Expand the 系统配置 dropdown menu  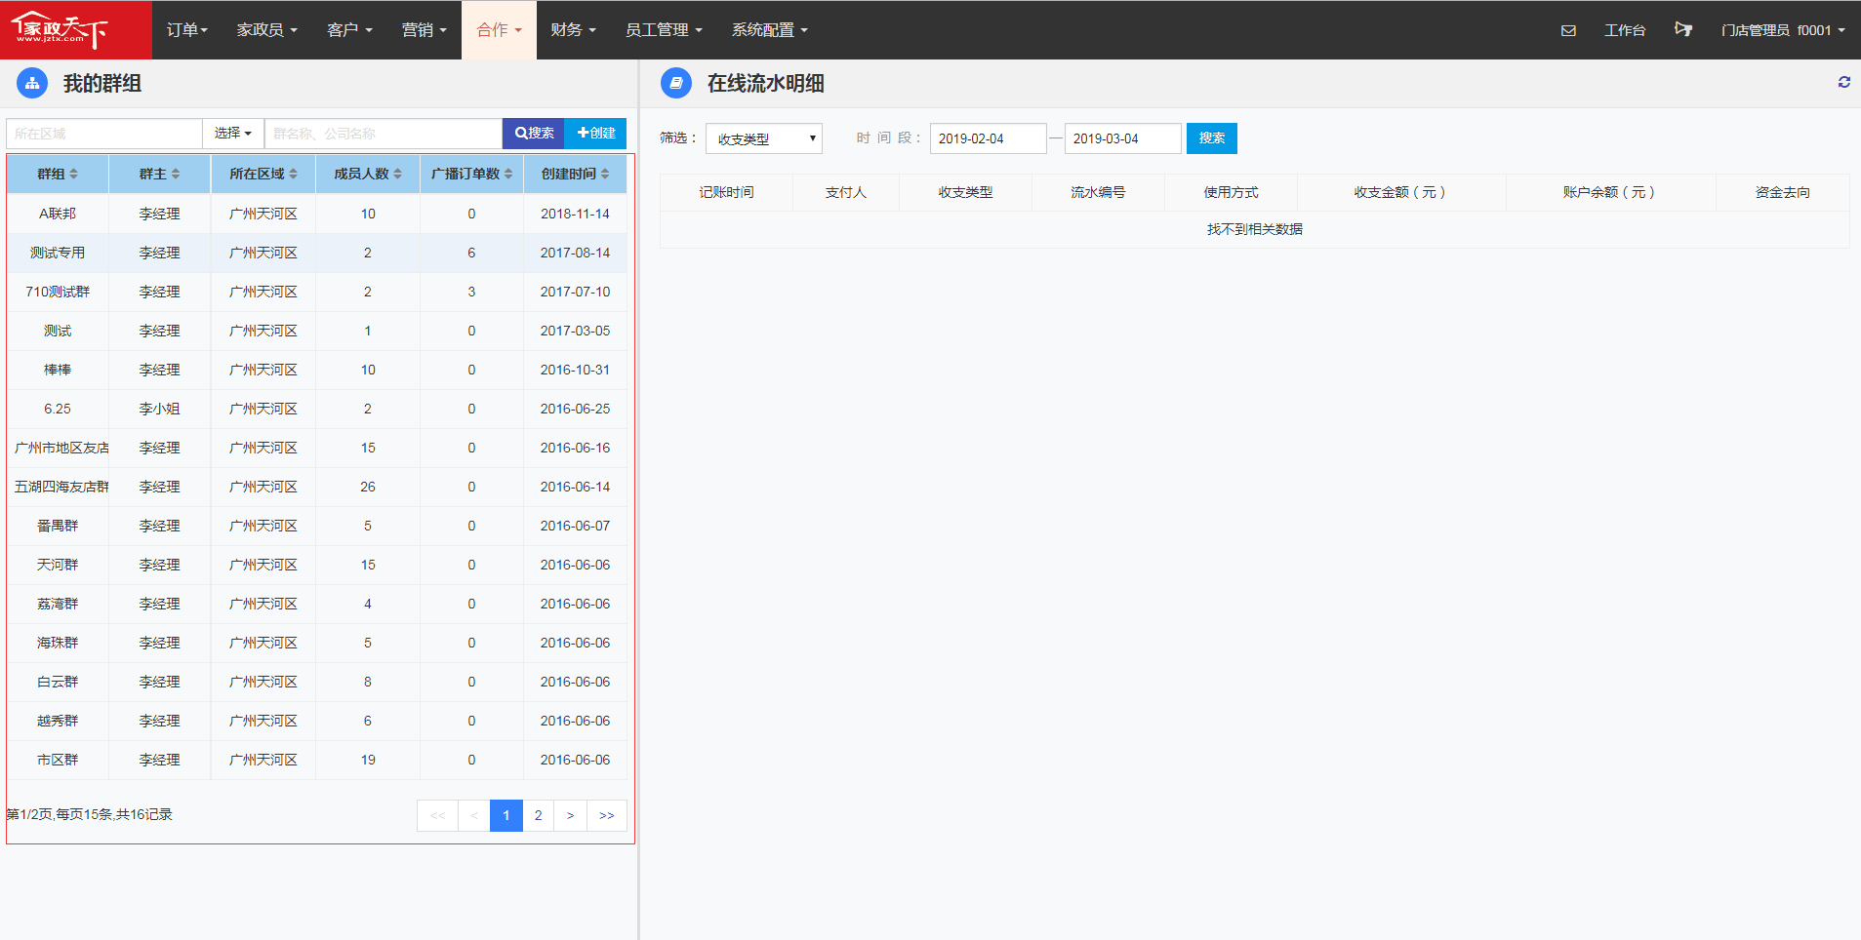click(x=770, y=30)
